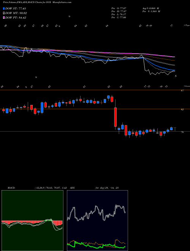Select the 'DOW MT: 80.02' legend text
190x251 pixels.
tap(16, 13)
